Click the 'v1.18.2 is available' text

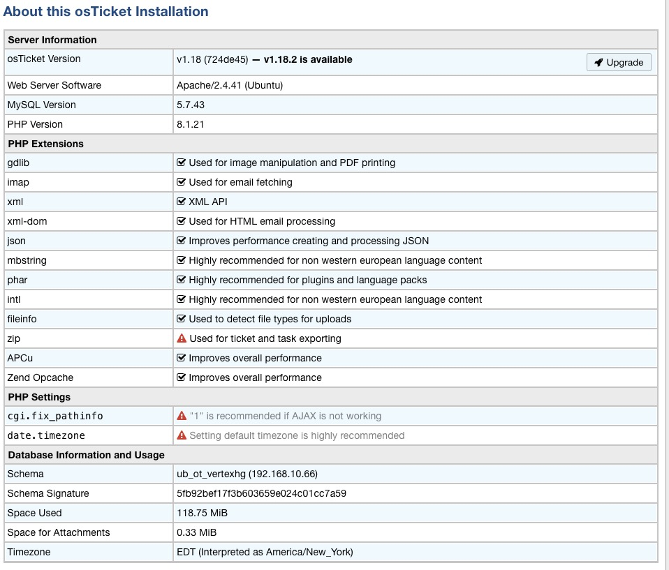click(308, 59)
